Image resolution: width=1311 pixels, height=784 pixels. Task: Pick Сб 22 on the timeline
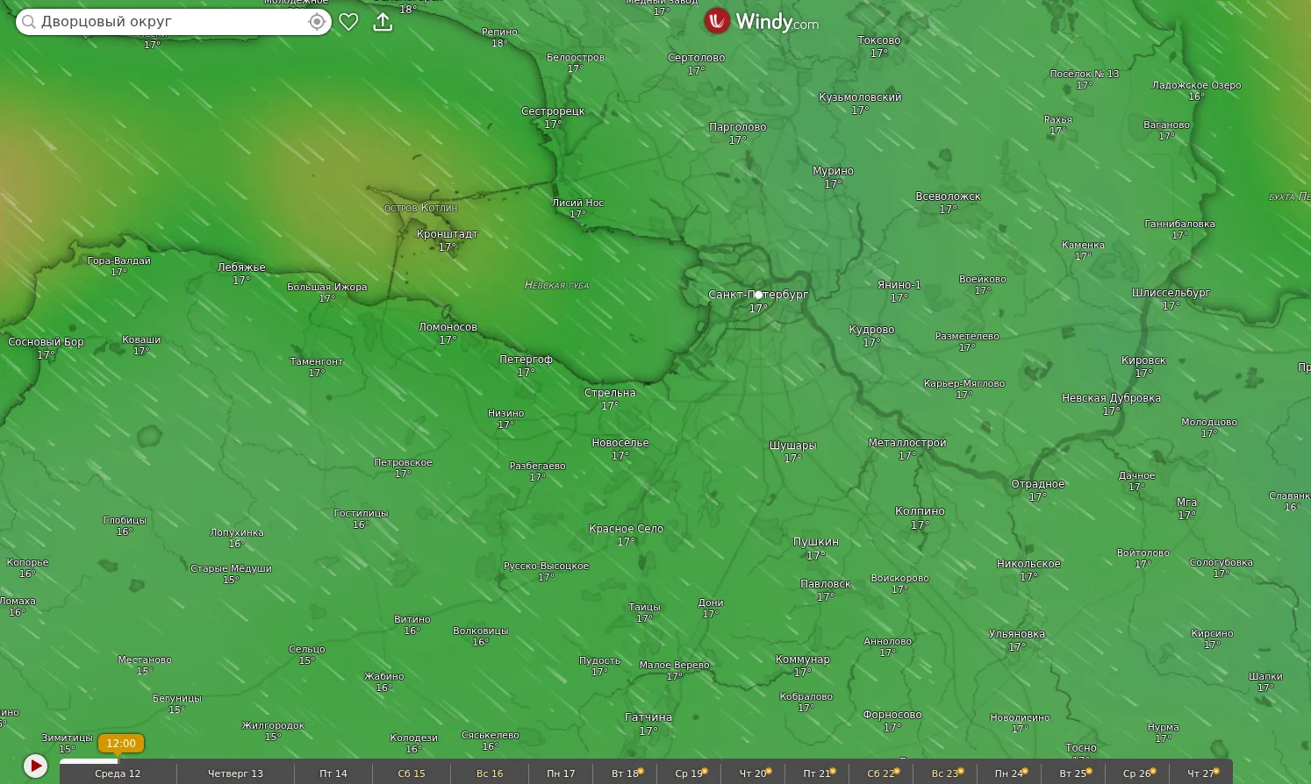tap(881, 773)
